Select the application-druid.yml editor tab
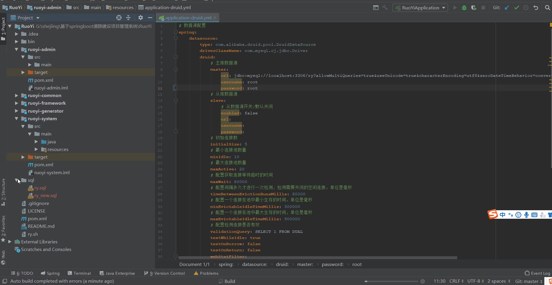Viewport: 552px width, 285px height. coord(188,18)
